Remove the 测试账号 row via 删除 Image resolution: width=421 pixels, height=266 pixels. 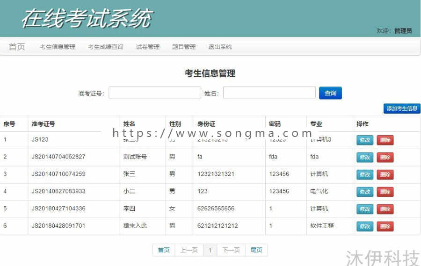pyautogui.click(x=385, y=157)
